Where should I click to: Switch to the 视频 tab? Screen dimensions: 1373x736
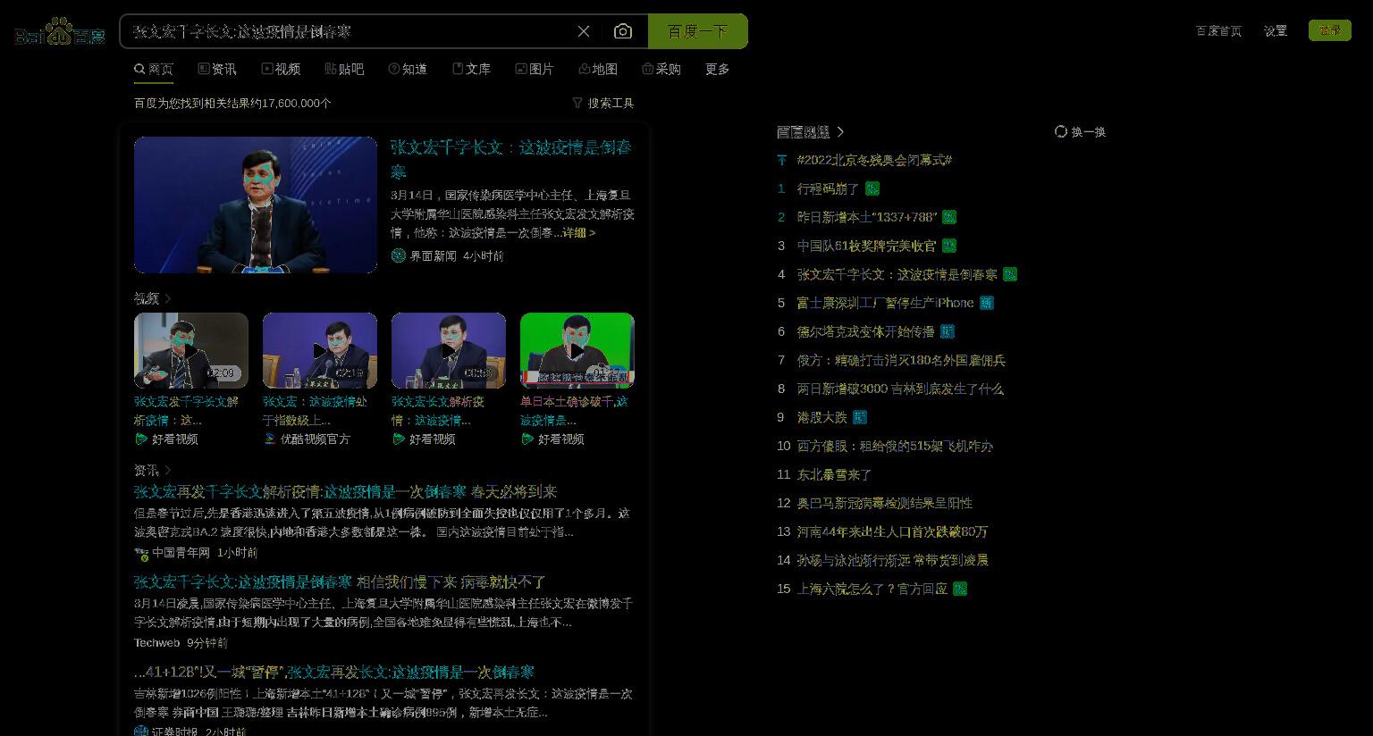tap(281, 69)
